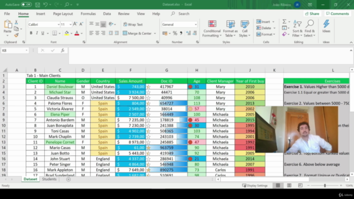Image resolution: width=354 pixels, height=199 pixels.
Task: Click the Comments button
Action: click(337, 14)
